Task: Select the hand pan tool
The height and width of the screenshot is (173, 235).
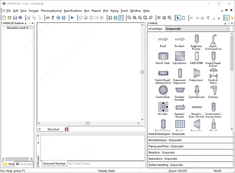Action: (183, 18)
